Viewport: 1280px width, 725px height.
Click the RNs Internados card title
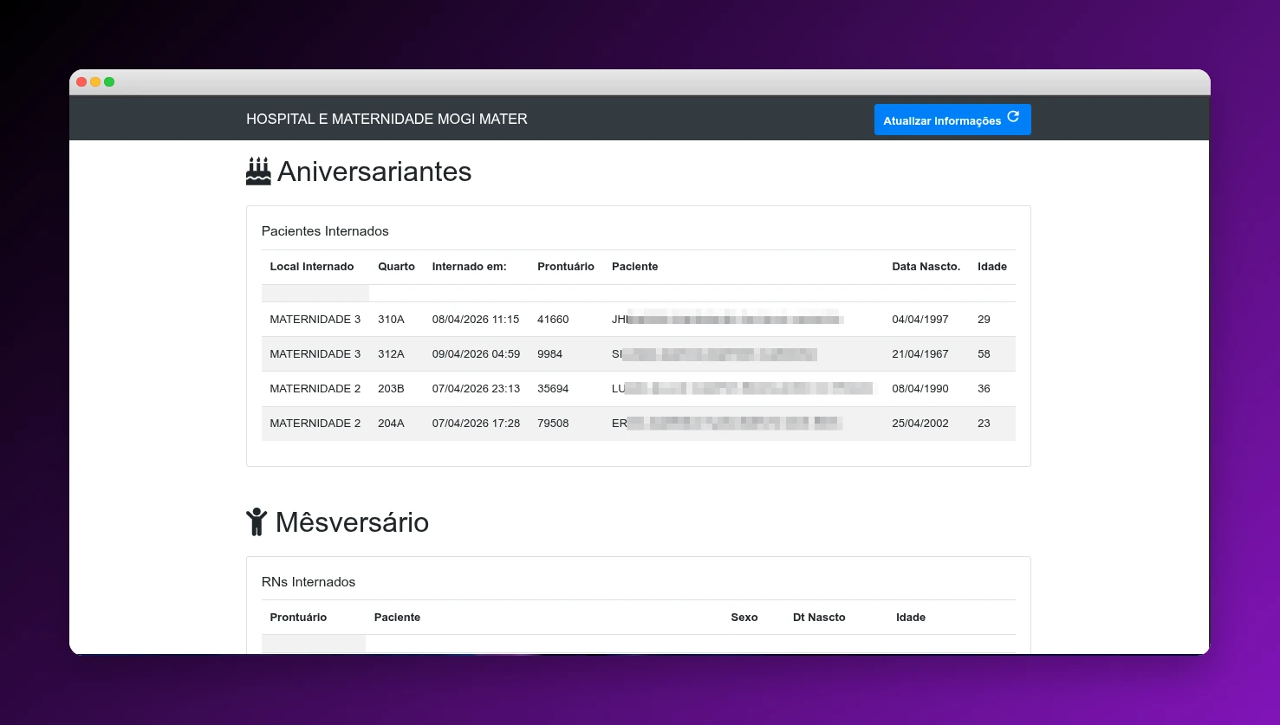click(x=309, y=582)
